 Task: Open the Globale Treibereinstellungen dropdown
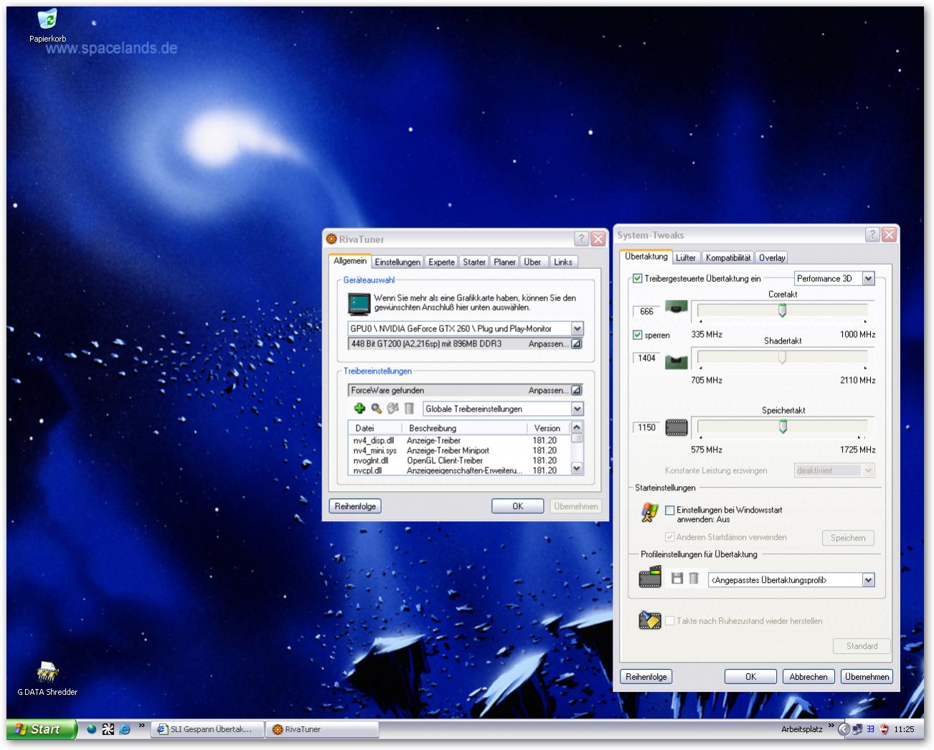point(577,409)
